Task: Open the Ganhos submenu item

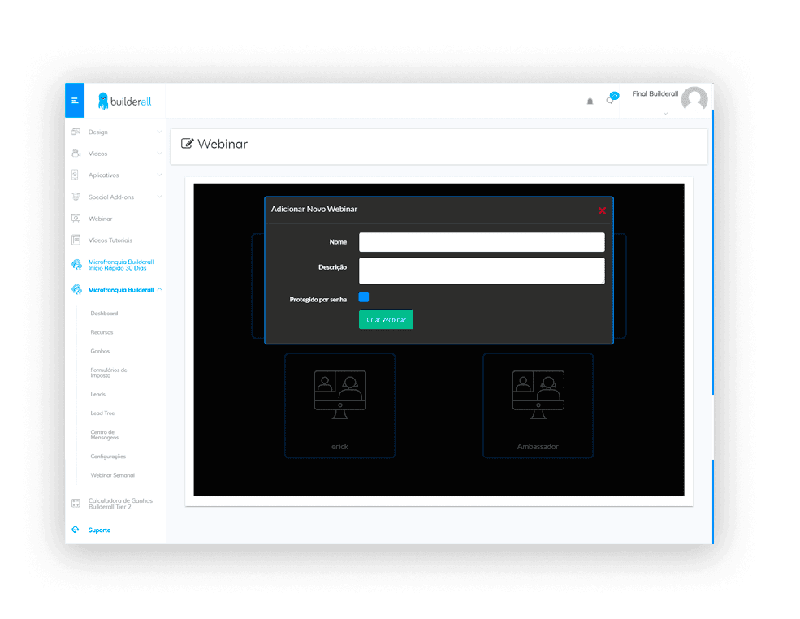Action: coord(100,351)
